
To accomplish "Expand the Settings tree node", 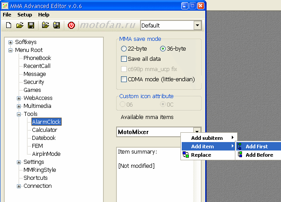I will click(19, 162).
